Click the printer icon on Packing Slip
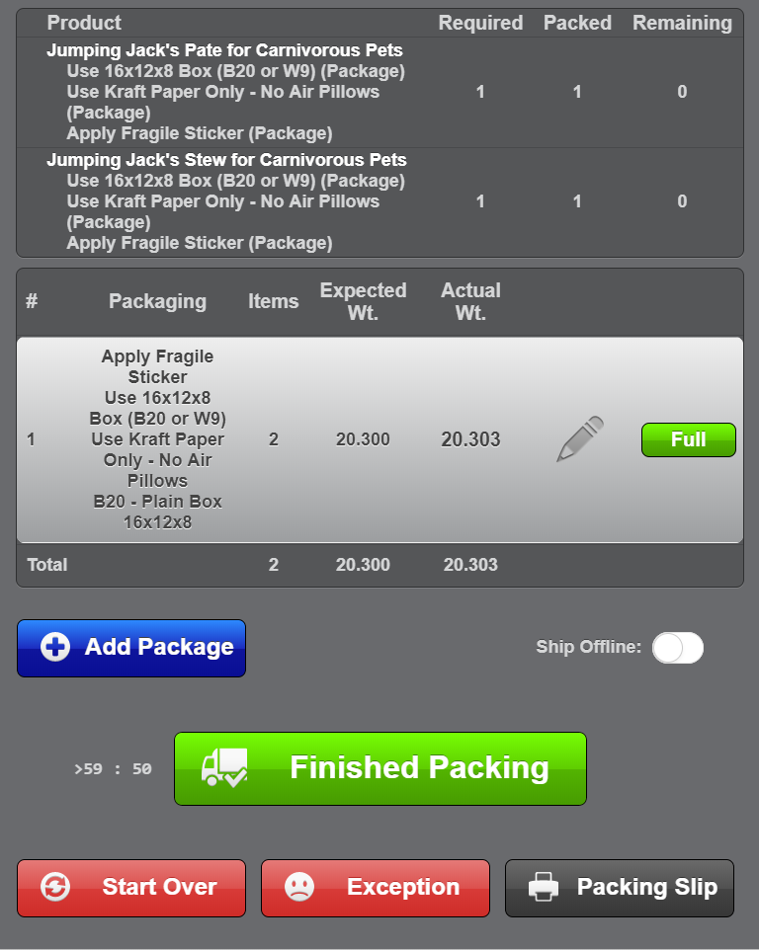This screenshot has width=759, height=950. (x=544, y=887)
